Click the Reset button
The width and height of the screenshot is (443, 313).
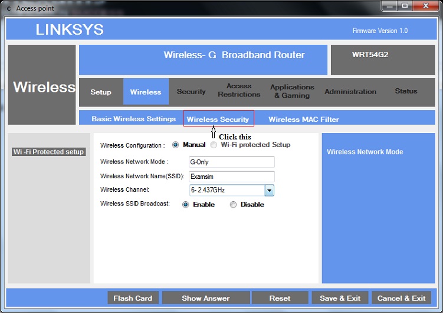(x=280, y=298)
